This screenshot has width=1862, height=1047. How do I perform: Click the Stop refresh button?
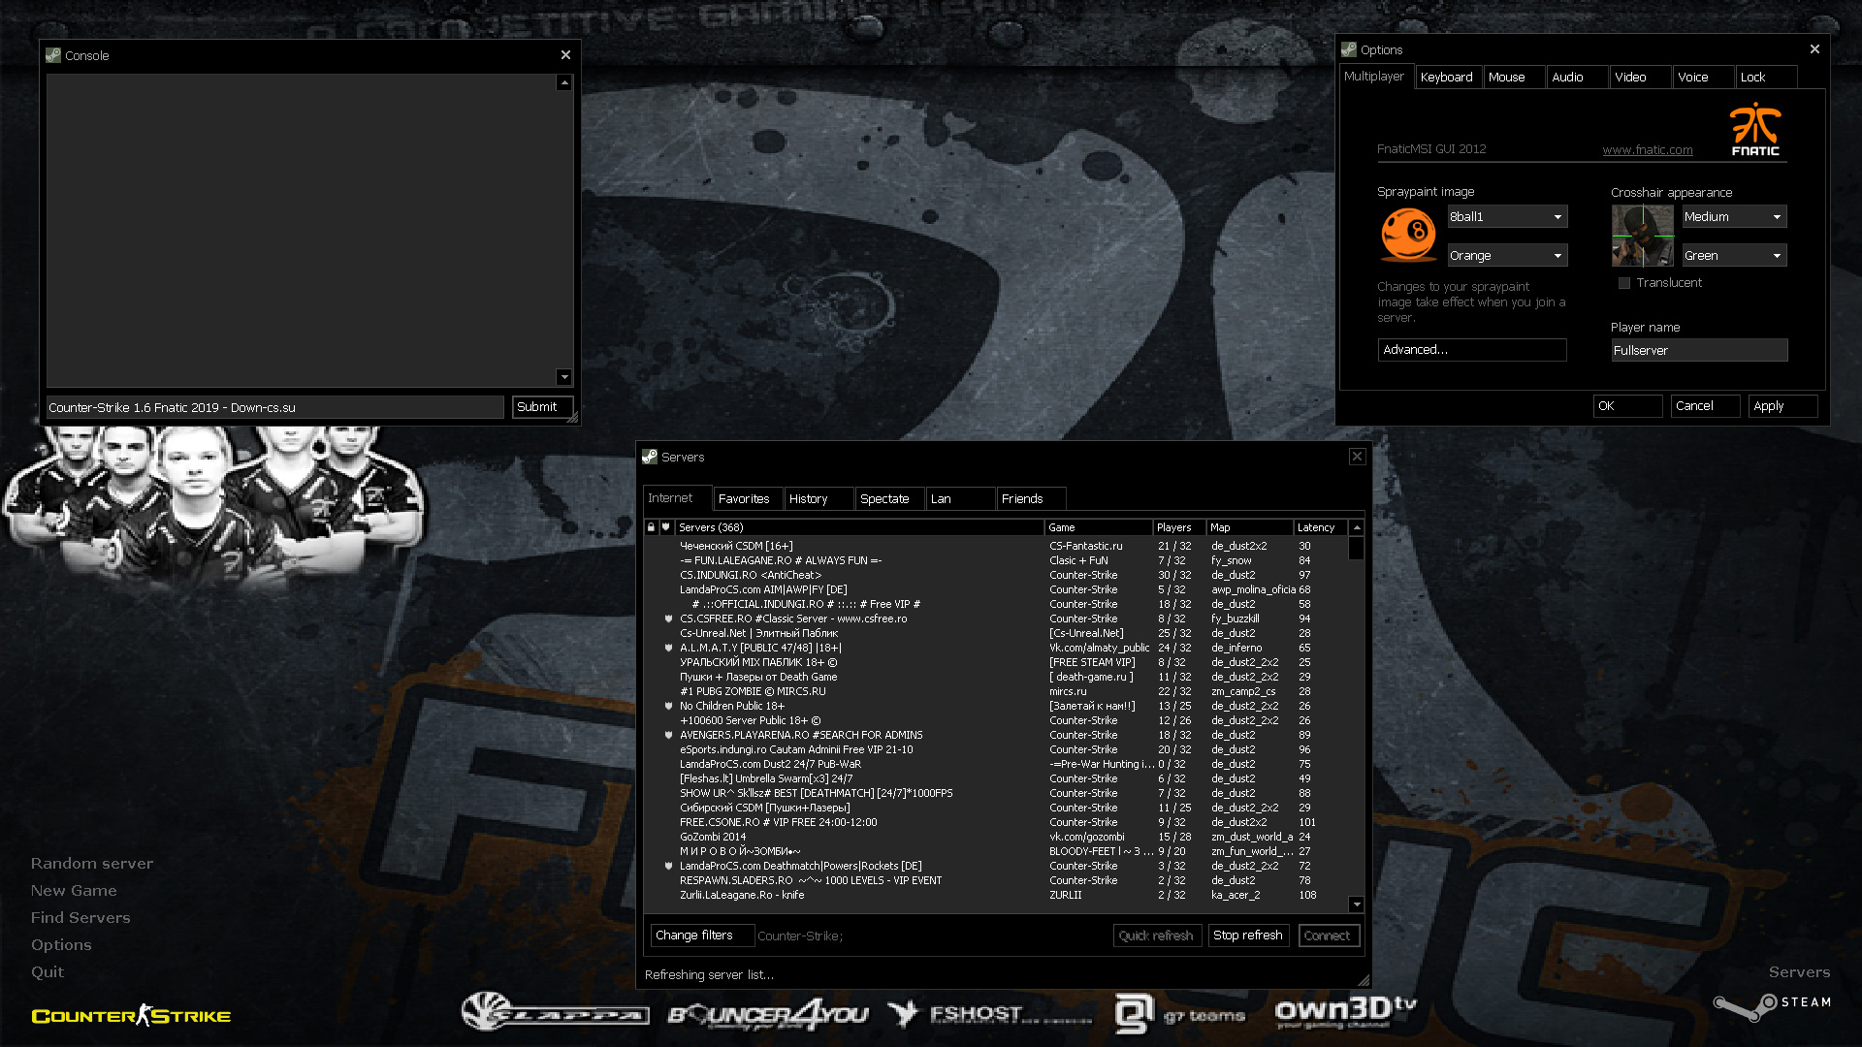point(1248,936)
